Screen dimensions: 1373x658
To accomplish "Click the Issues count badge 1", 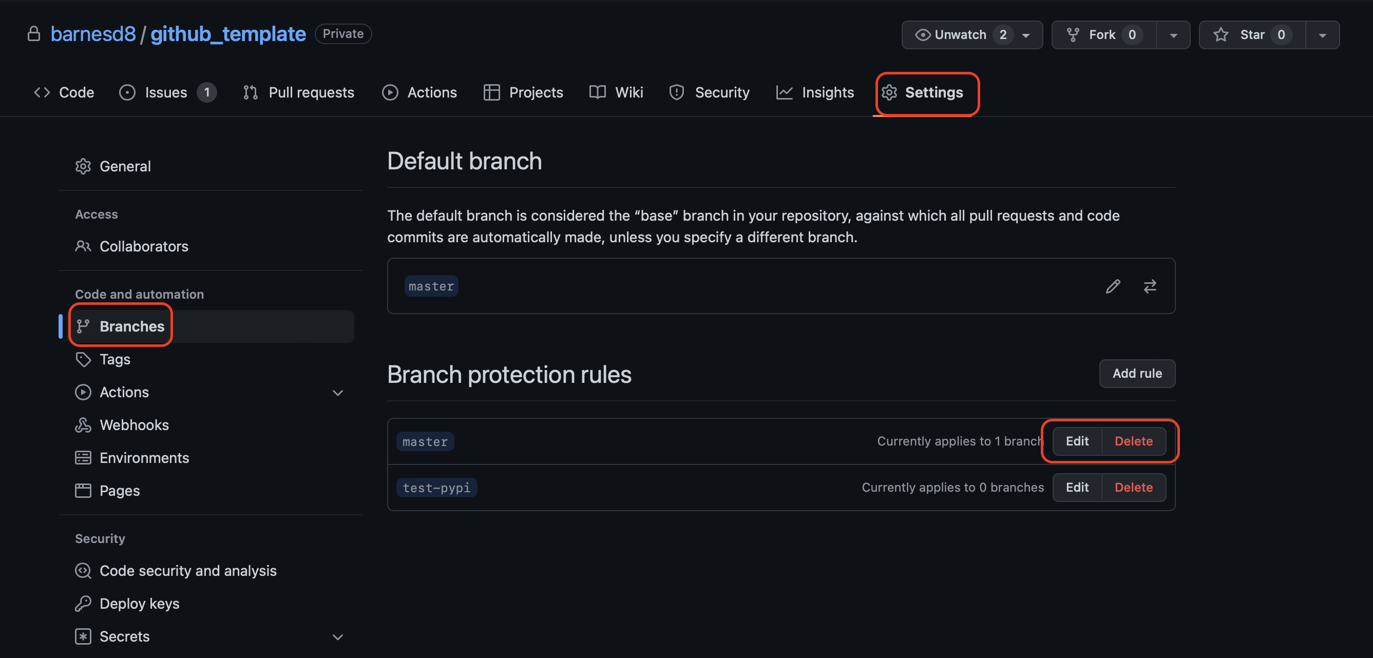I will pyautogui.click(x=207, y=92).
